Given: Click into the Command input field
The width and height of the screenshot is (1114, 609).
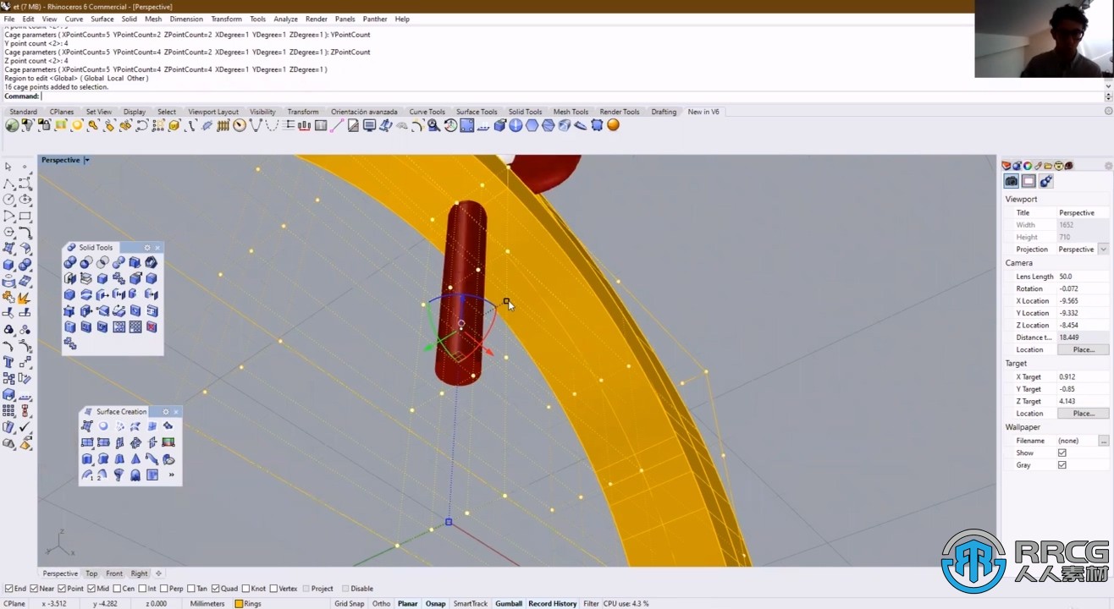Looking at the screenshot, I should click(572, 96).
